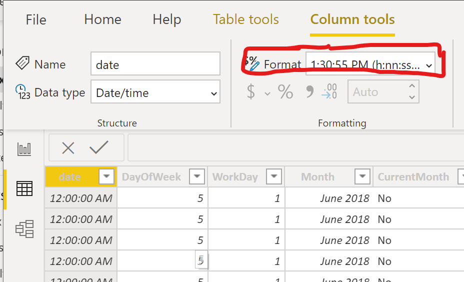Open currency format dropdown arrow
464x282 pixels.
tap(267, 94)
